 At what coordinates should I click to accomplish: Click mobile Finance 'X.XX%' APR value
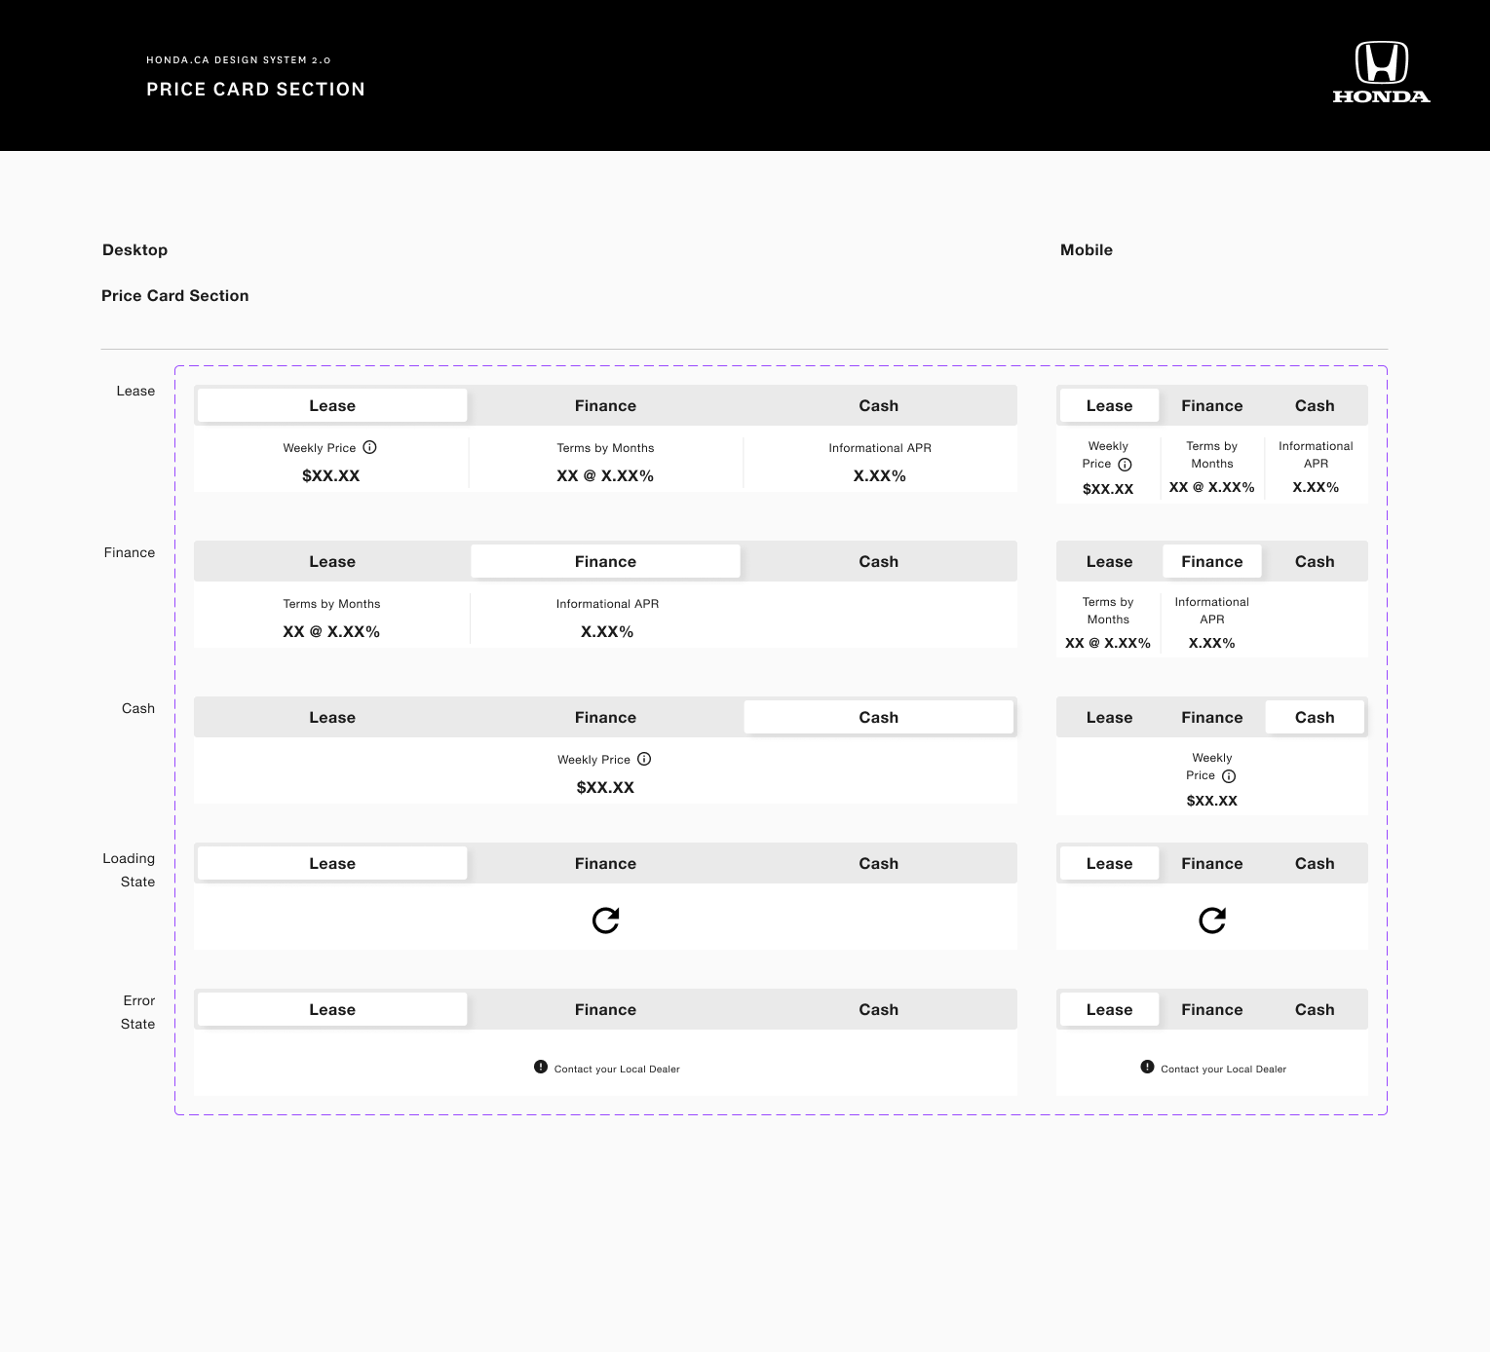point(1212,643)
